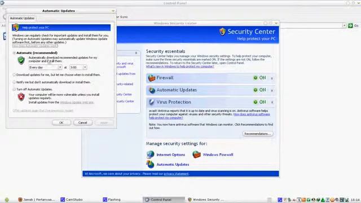Click the Virus Protection icon
The width and height of the screenshot is (361, 203).
tap(152, 102)
